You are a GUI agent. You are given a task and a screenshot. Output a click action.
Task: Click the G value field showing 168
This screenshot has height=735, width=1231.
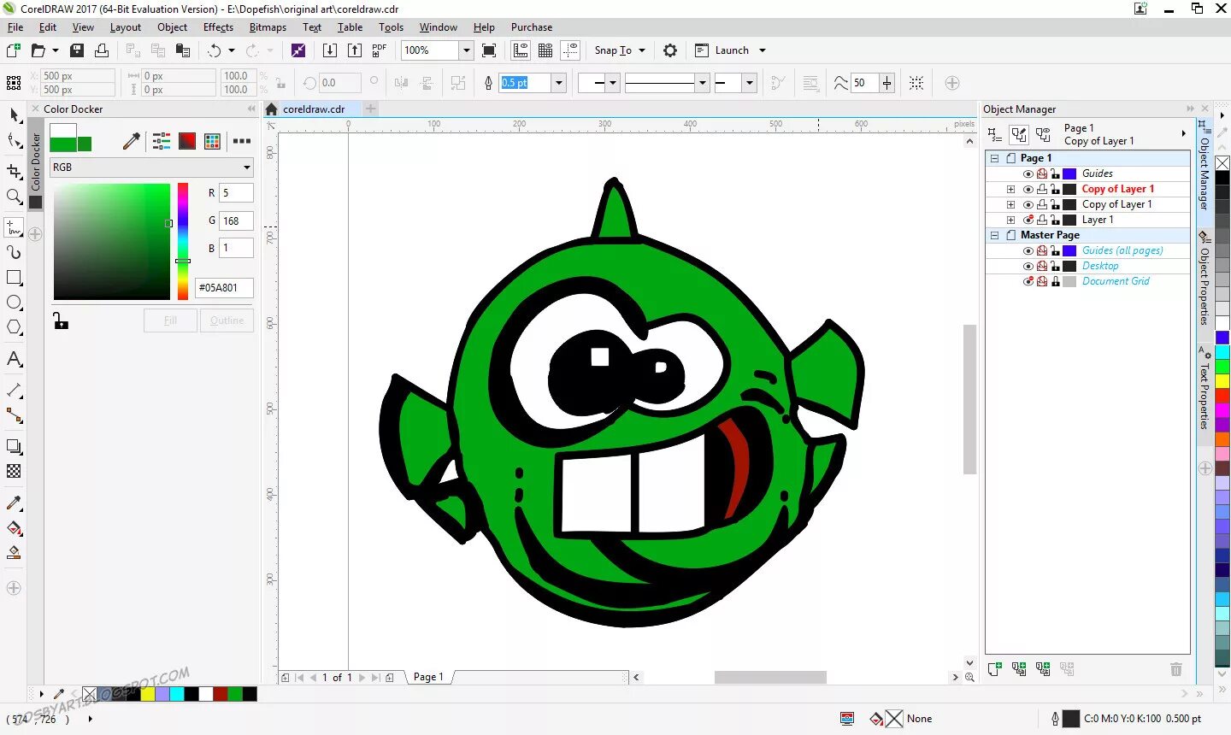[236, 220]
